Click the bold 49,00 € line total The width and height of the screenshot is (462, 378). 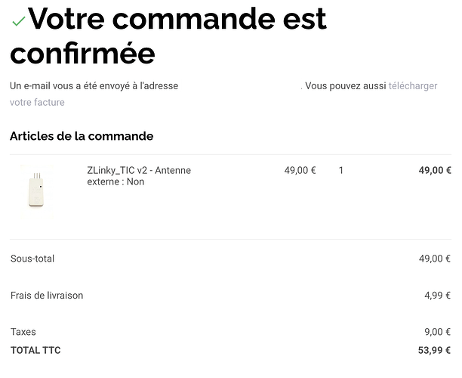[x=435, y=171]
